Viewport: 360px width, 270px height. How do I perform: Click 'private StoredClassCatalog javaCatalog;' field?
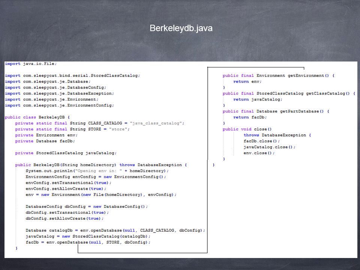point(66,153)
